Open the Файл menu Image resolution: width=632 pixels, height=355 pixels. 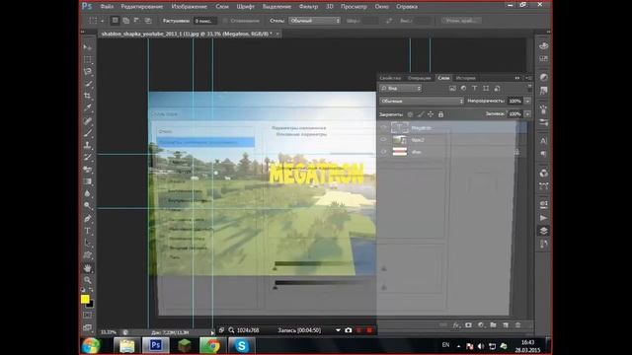pyautogui.click(x=107, y=7)
